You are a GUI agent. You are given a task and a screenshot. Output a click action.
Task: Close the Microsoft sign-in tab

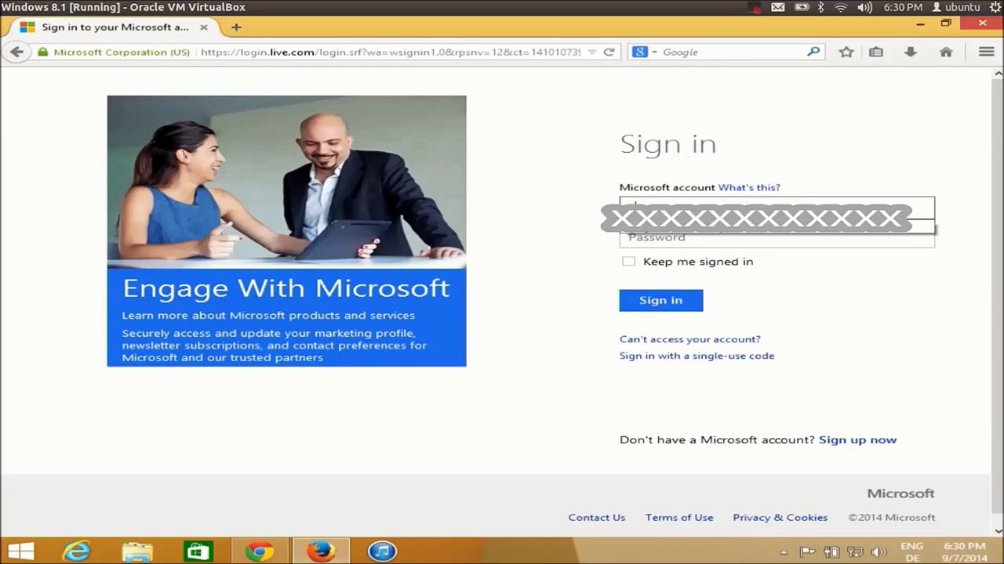(x=204, y=27)
